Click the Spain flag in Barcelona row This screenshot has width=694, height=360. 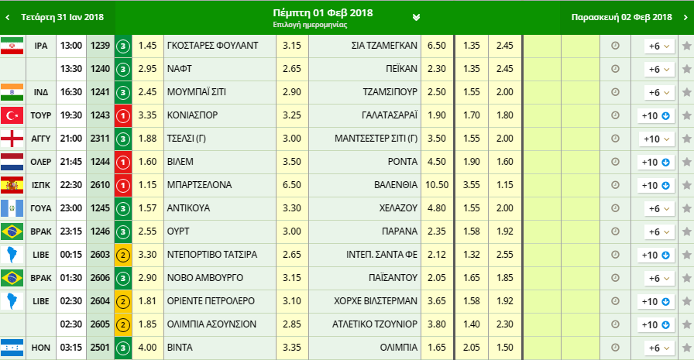[x=12, y=186]
